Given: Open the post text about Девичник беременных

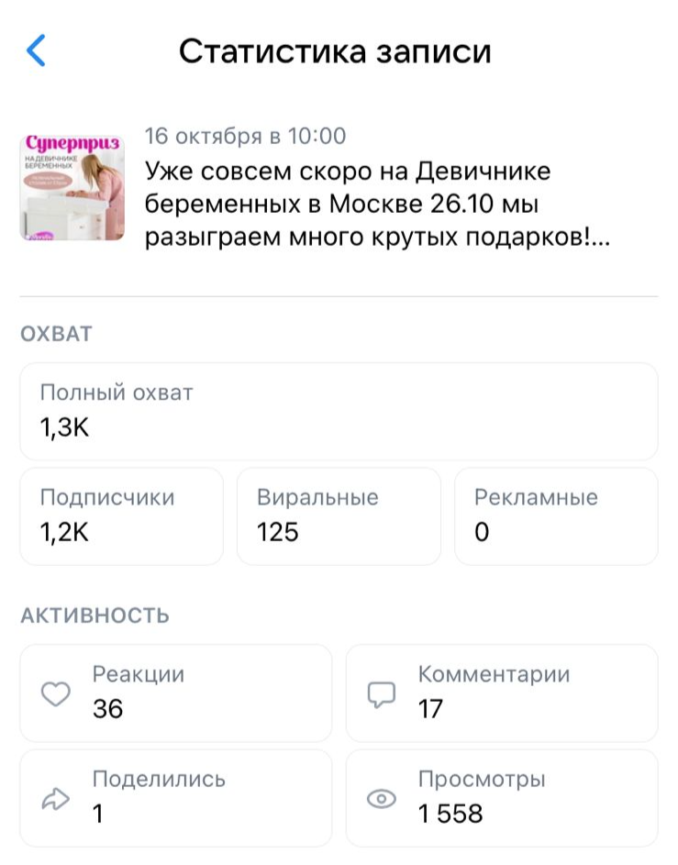Looking at the screenshot, I should (377, 205).
